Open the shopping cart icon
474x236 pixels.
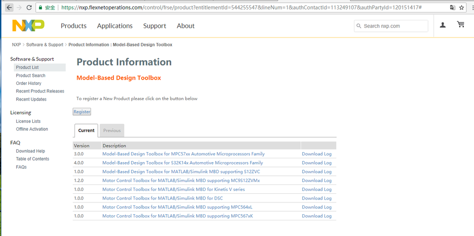tap(461, 25)
